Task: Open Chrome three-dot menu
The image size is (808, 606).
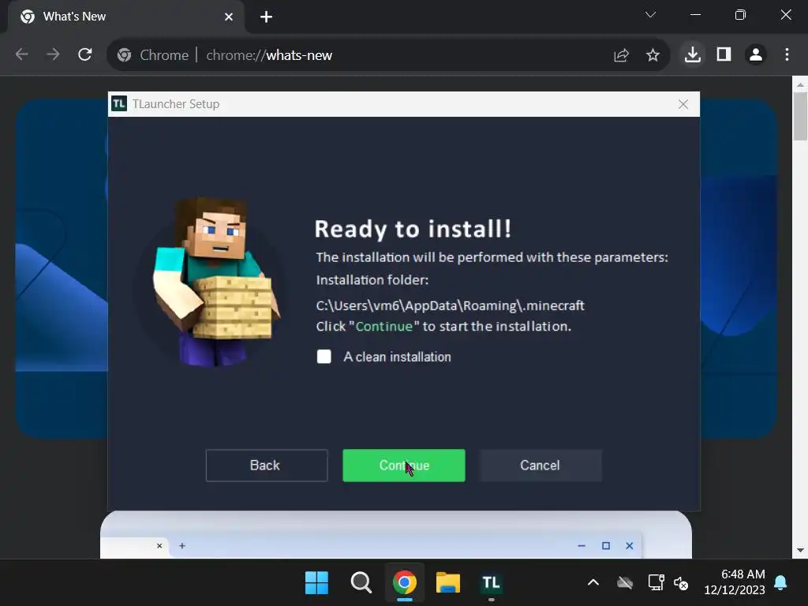Action: click(787, 54)
